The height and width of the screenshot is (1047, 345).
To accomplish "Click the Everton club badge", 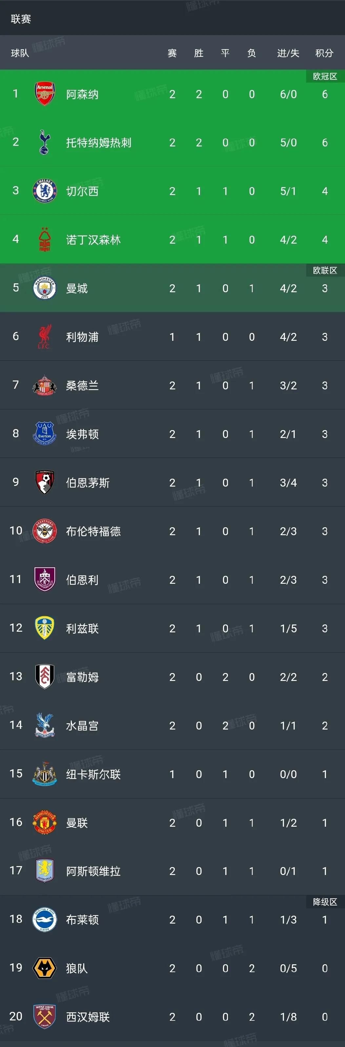I will coord(45,434).
